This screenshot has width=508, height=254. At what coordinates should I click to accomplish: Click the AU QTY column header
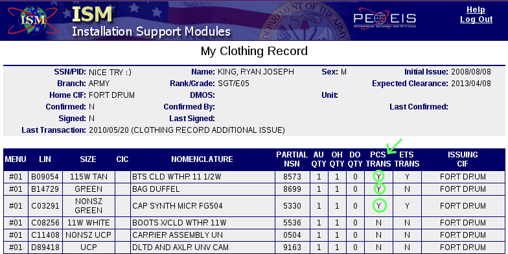point(319,159)
